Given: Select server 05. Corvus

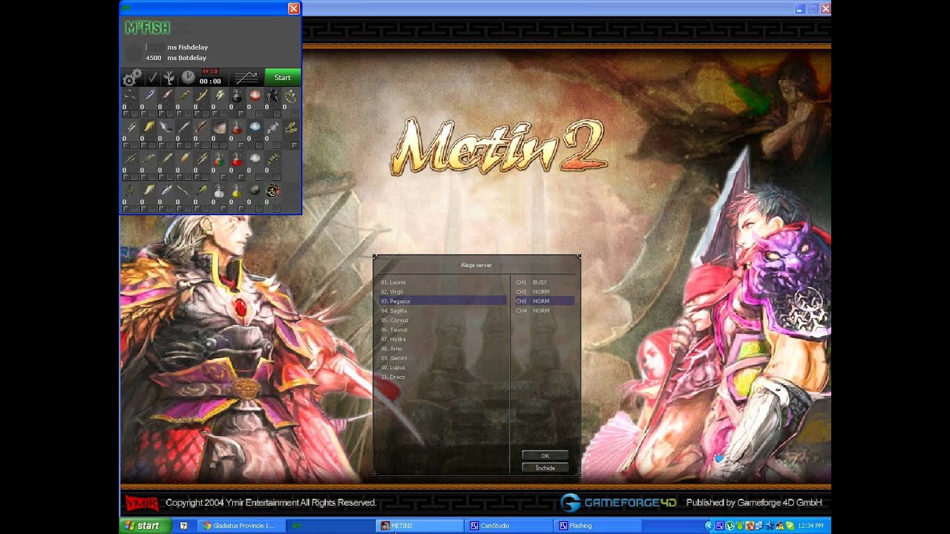Looking at the screenshot, I should pyautogui.click(x=443, y=320).
